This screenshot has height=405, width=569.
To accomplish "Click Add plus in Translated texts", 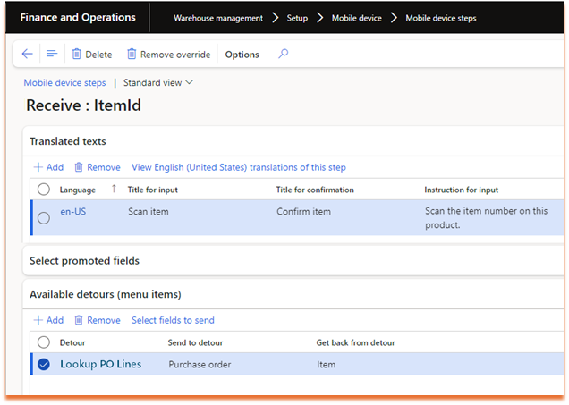I will tap(38, 167).
